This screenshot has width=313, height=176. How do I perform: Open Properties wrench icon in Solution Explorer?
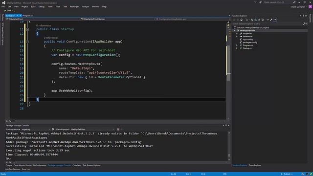(271, 20)
